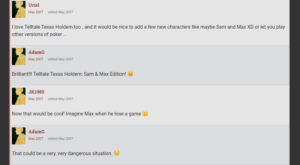Open Uriel's profile via username link
Screen dimensions: 300x165
pyautogui.click(x=34, y=5)
